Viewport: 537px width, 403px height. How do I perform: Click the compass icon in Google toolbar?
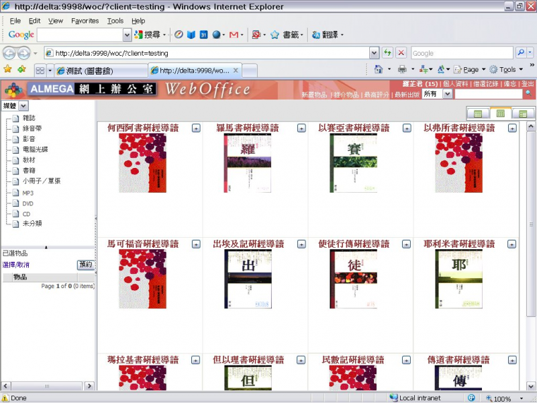point(179,35)
